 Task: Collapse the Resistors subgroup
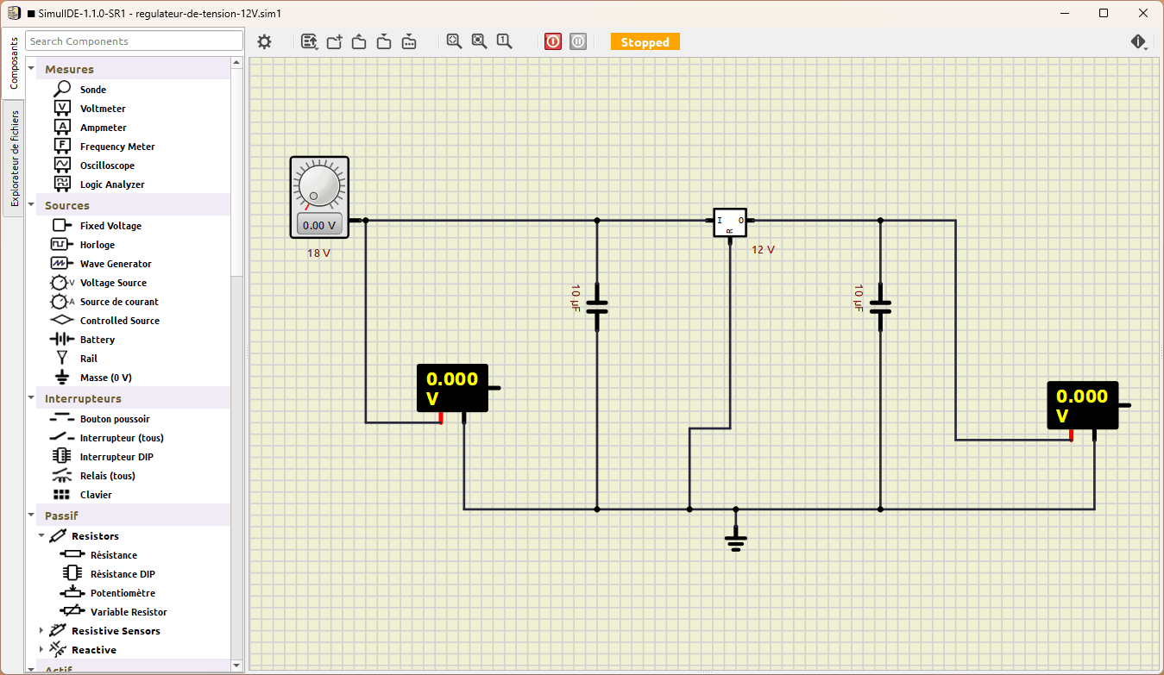click(41, 536)
